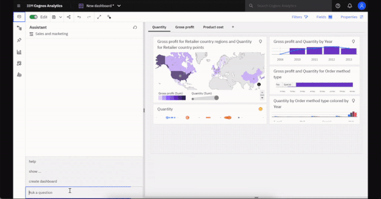Reset the Assistant conversation
The width and height of the screenshot is (381, 199).
(x=135, y=28)
